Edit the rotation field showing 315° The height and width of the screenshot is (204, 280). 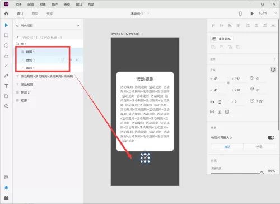[260, 101]
